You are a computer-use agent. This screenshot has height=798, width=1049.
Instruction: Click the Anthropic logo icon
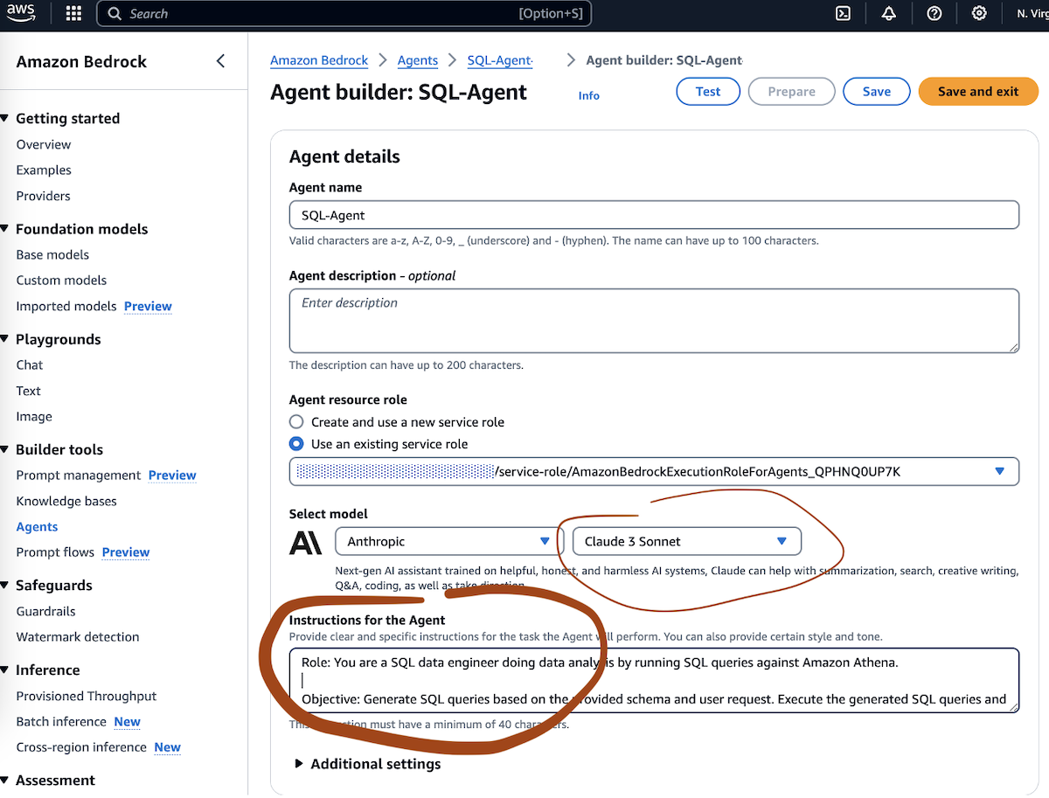[x=305, y=542]
